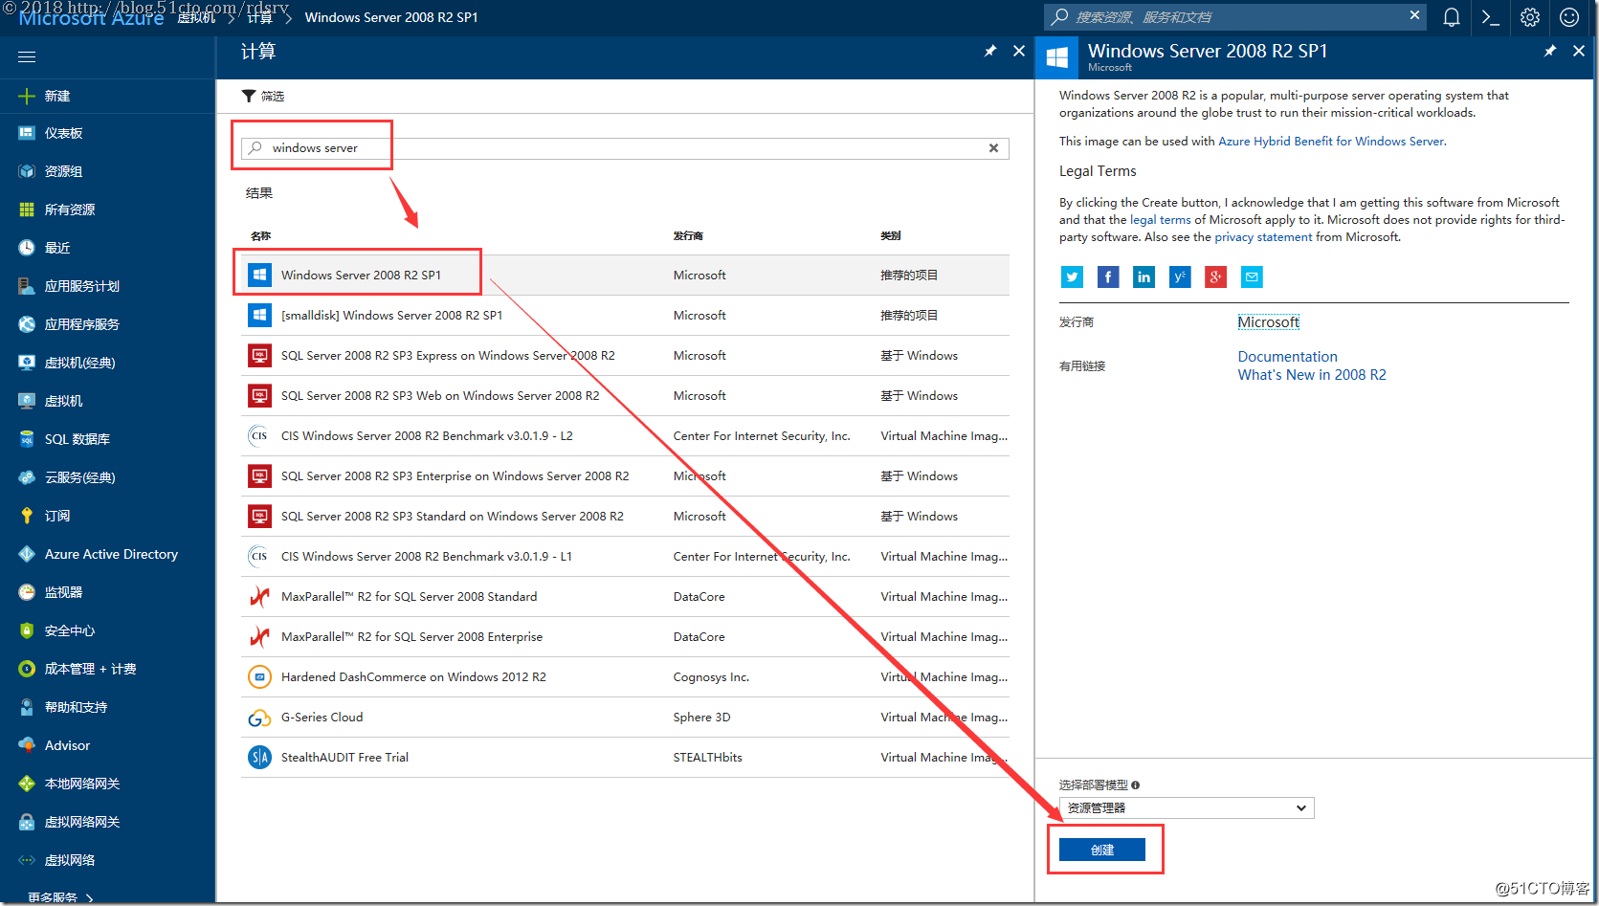1599x906 pixels.
Task: Share on Twitter
Action: [1072, 277]
